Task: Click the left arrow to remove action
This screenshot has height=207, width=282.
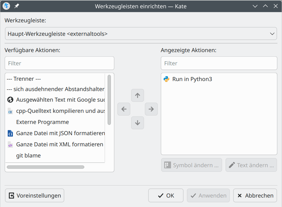Action: pyautogui.click(x=124, y=109)
